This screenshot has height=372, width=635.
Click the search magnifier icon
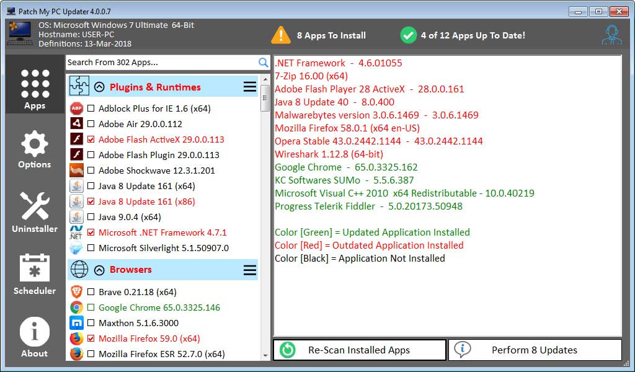[263, 63]
